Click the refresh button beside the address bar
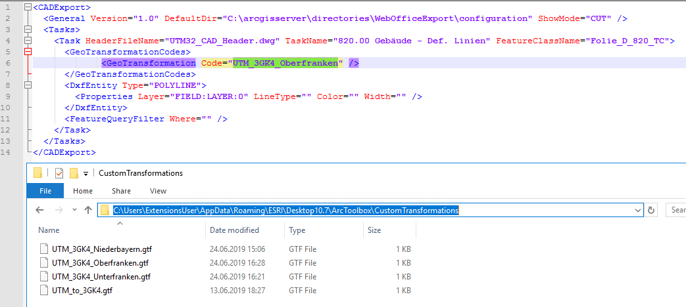 coord(652,211)
